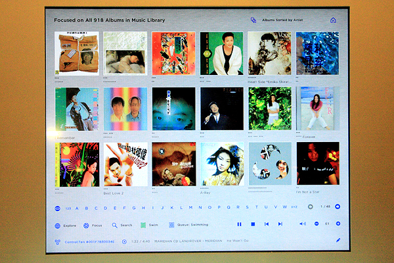The image size is (394, 263).
Task: Open the home screen via house icon
Action: click(333, 20)
